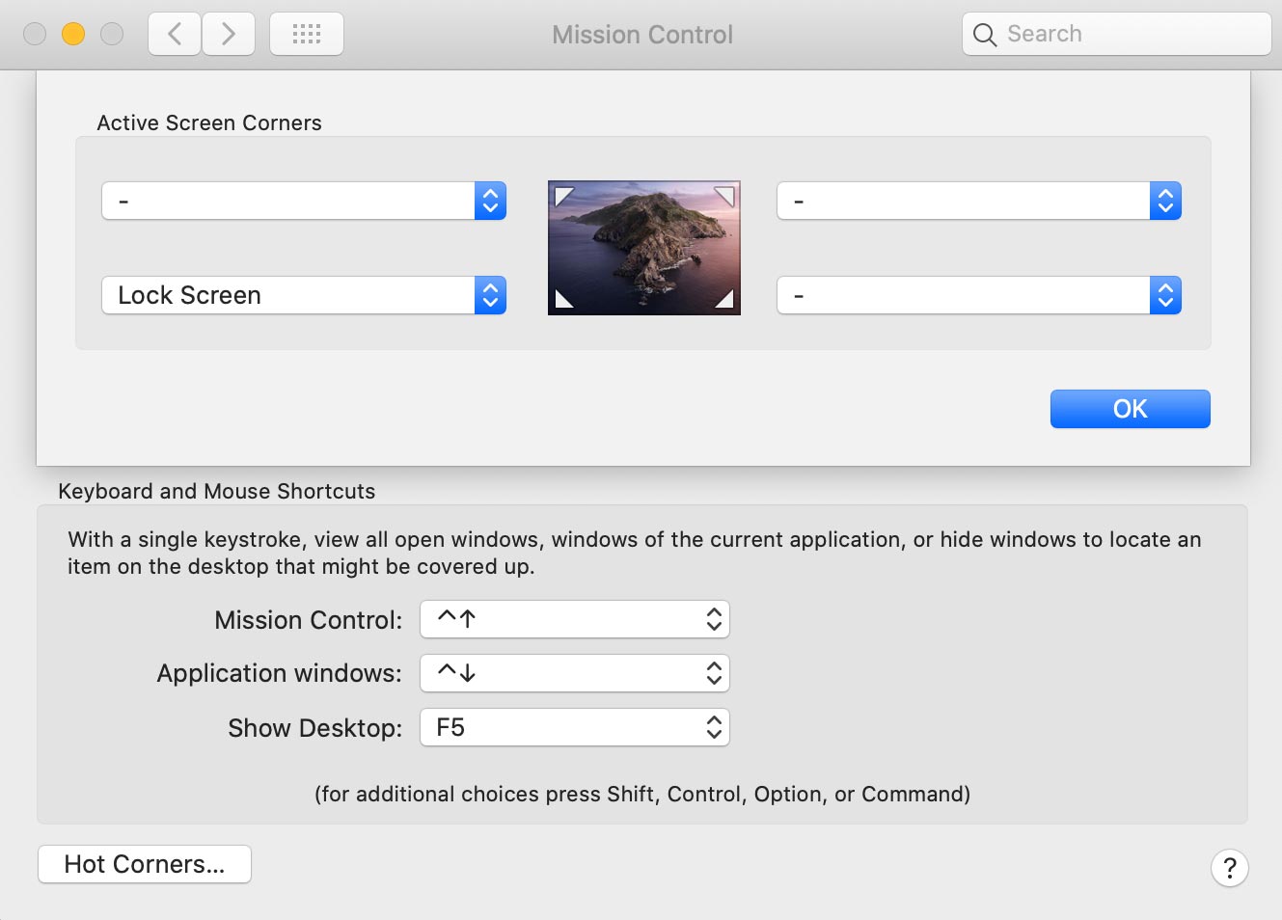
Task: Click the Keyboard and Mouse Shortcuts heading
Action: click(217, 492)
